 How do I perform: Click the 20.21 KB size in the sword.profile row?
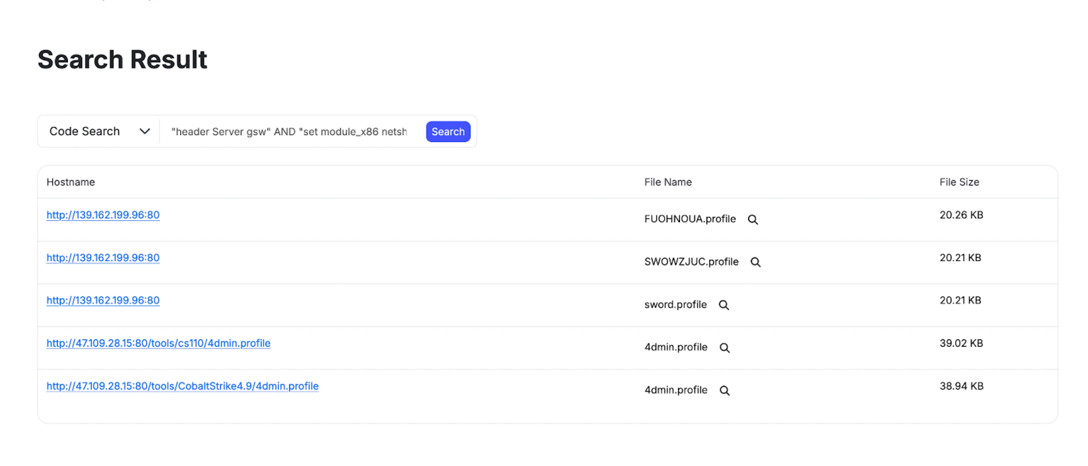click(960, 301)
